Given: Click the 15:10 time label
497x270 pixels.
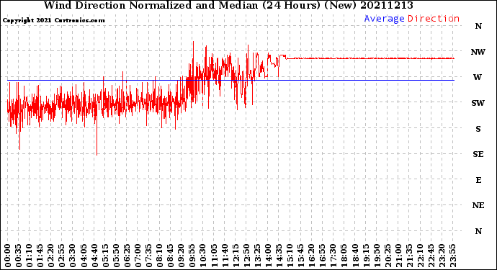Looking at the screenshot, I should 290,256.
